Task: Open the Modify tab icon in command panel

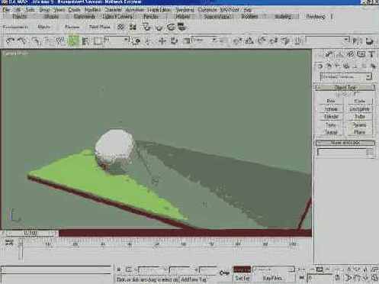Action: click(x=329, y=54)
